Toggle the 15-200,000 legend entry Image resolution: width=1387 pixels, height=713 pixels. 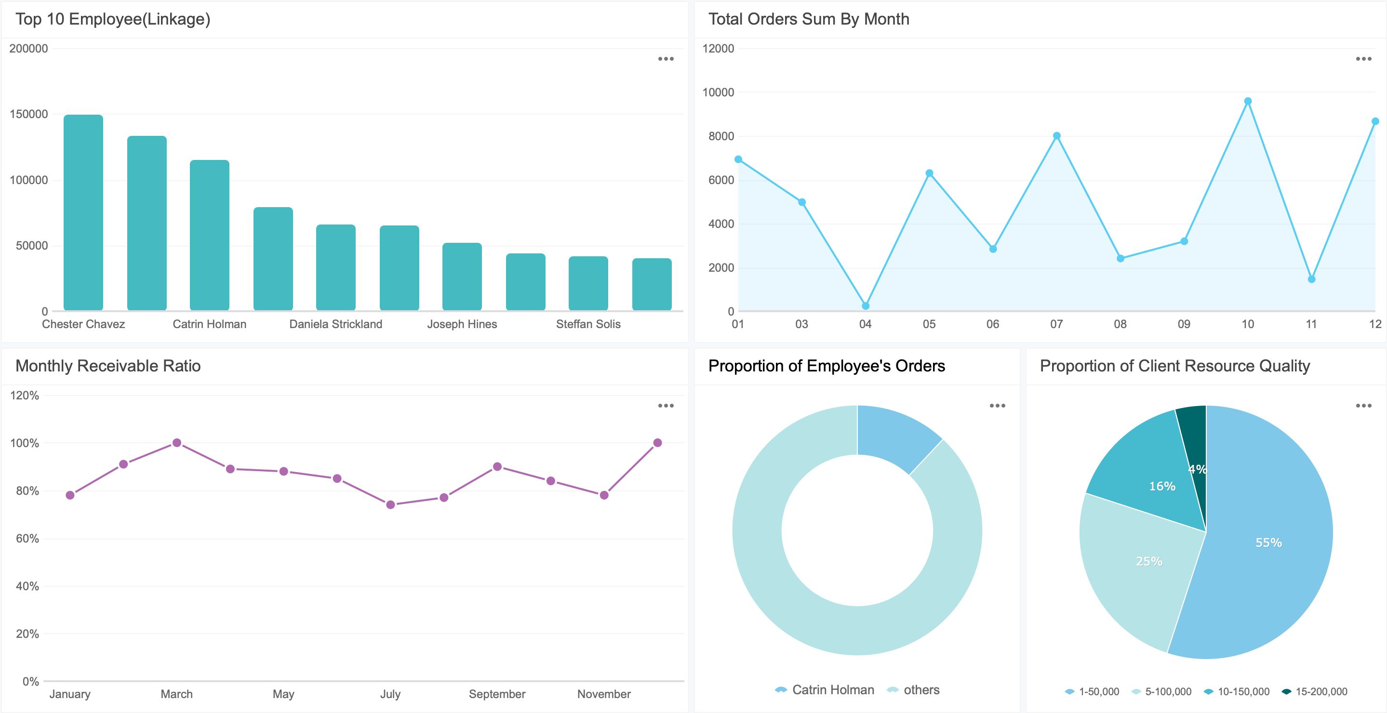point(1314,691)
